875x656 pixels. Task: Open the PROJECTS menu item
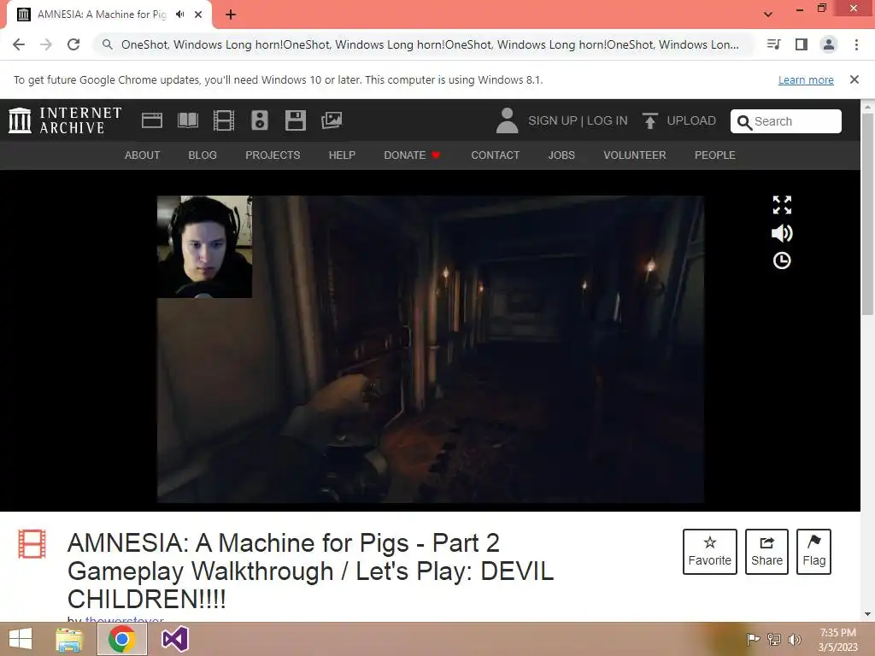coord(273,155)
